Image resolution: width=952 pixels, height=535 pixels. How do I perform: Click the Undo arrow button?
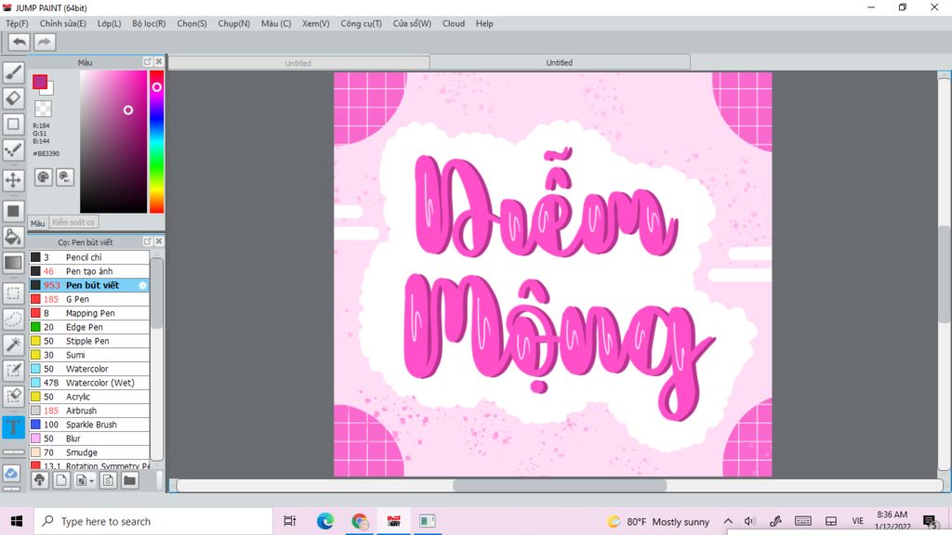coord(20,42)
